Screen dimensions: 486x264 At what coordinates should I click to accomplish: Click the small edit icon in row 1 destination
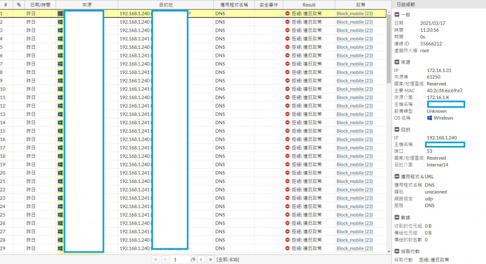click(x=189, y=13)
